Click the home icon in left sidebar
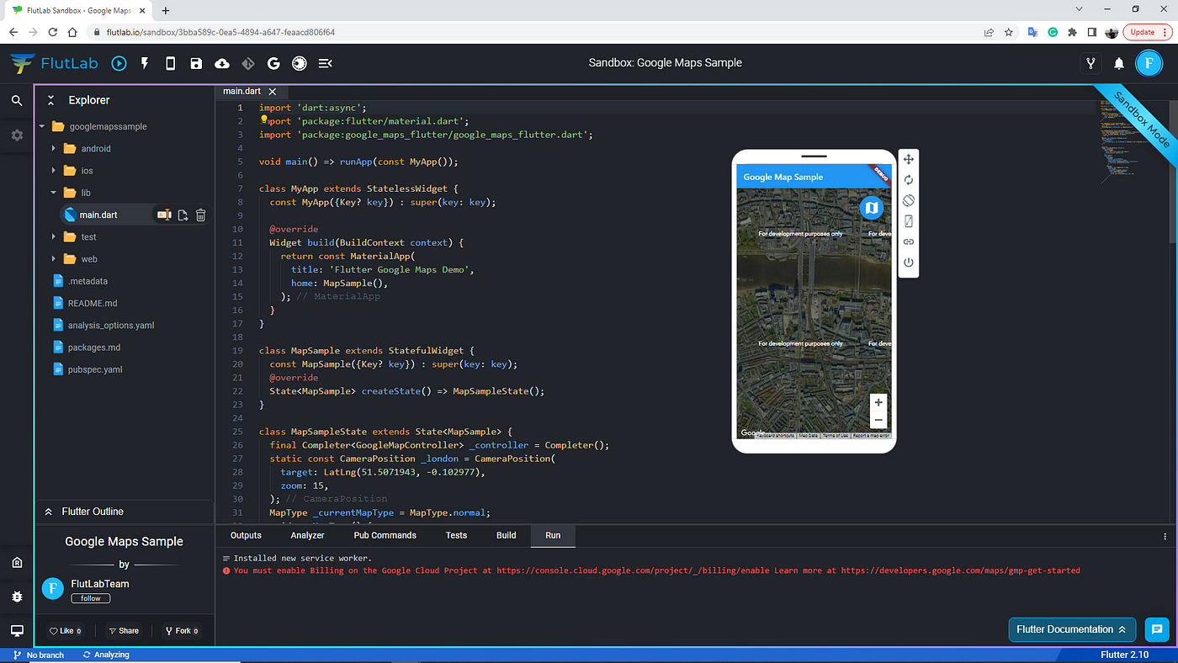The height and width of the screenshot is (663, 1178). coord(17,563)
